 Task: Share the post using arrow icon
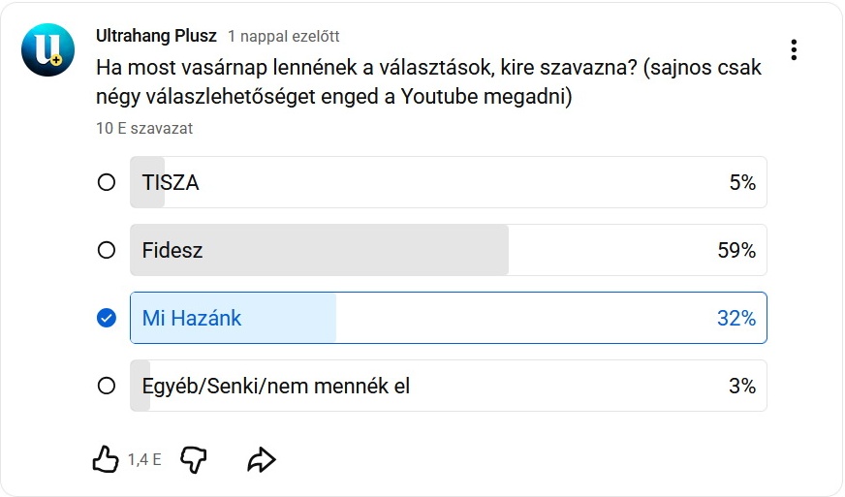(x=262, y=459)
